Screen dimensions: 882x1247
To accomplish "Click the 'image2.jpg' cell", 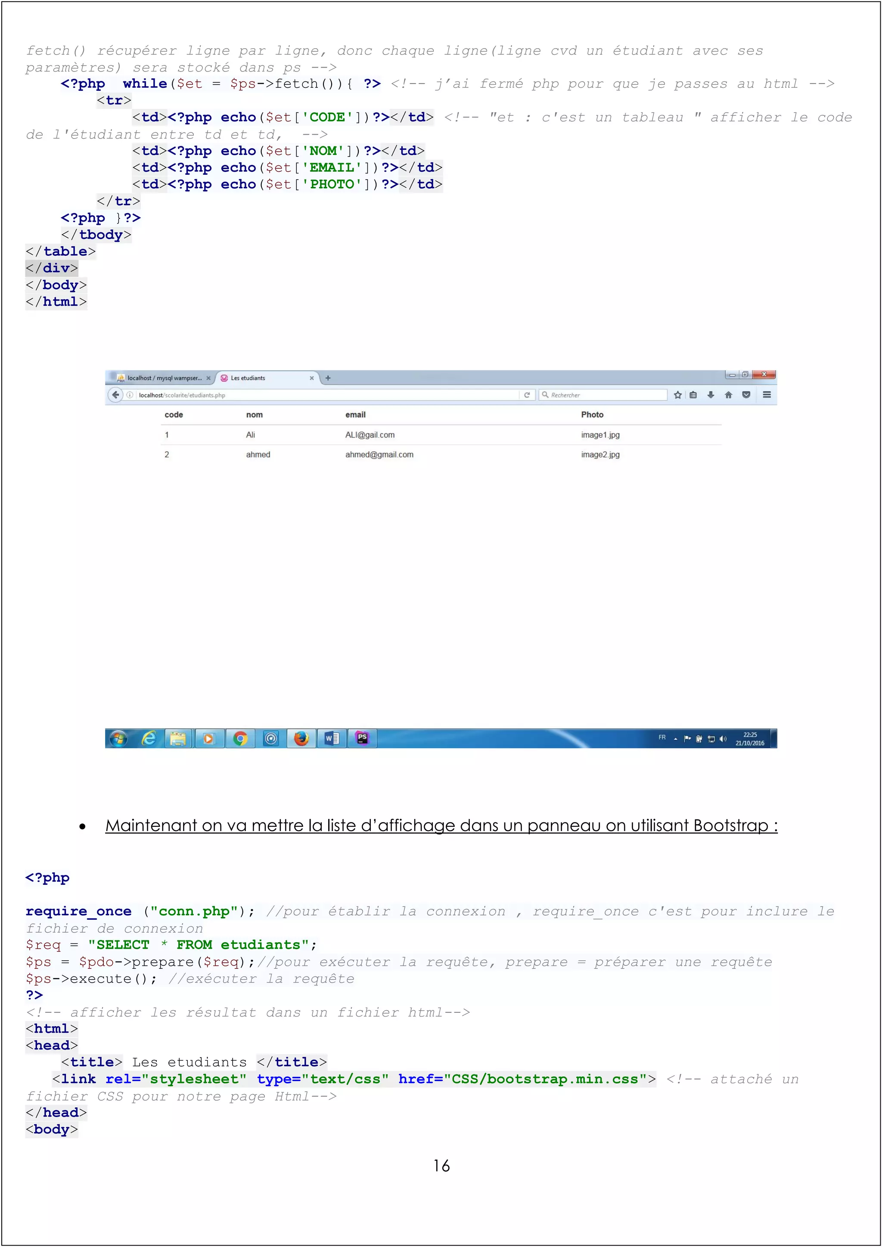I will pyautogui.click(x=600, y=455).
